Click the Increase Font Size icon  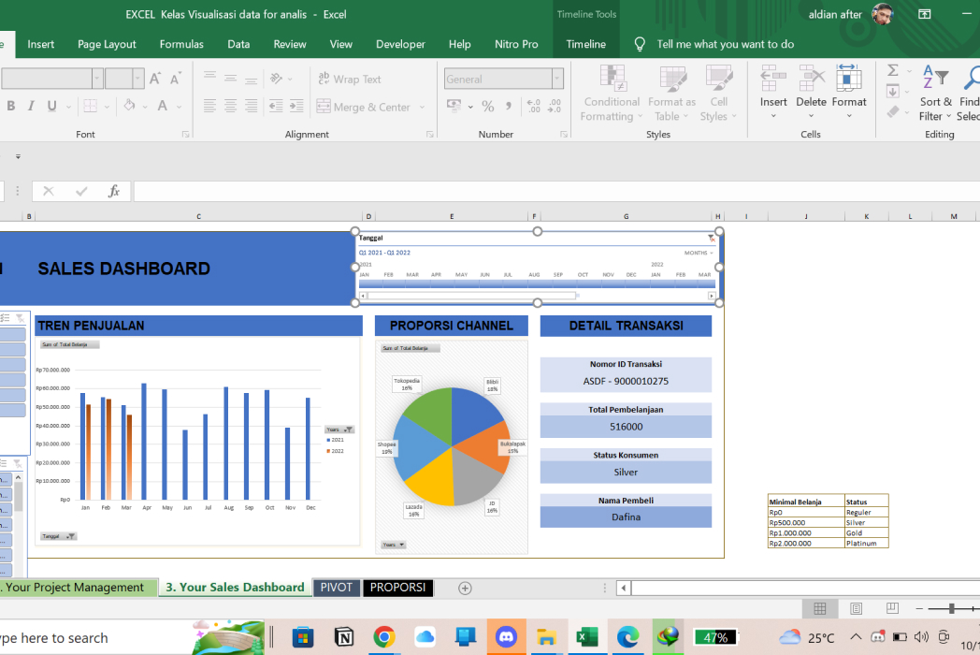point(155,79)
